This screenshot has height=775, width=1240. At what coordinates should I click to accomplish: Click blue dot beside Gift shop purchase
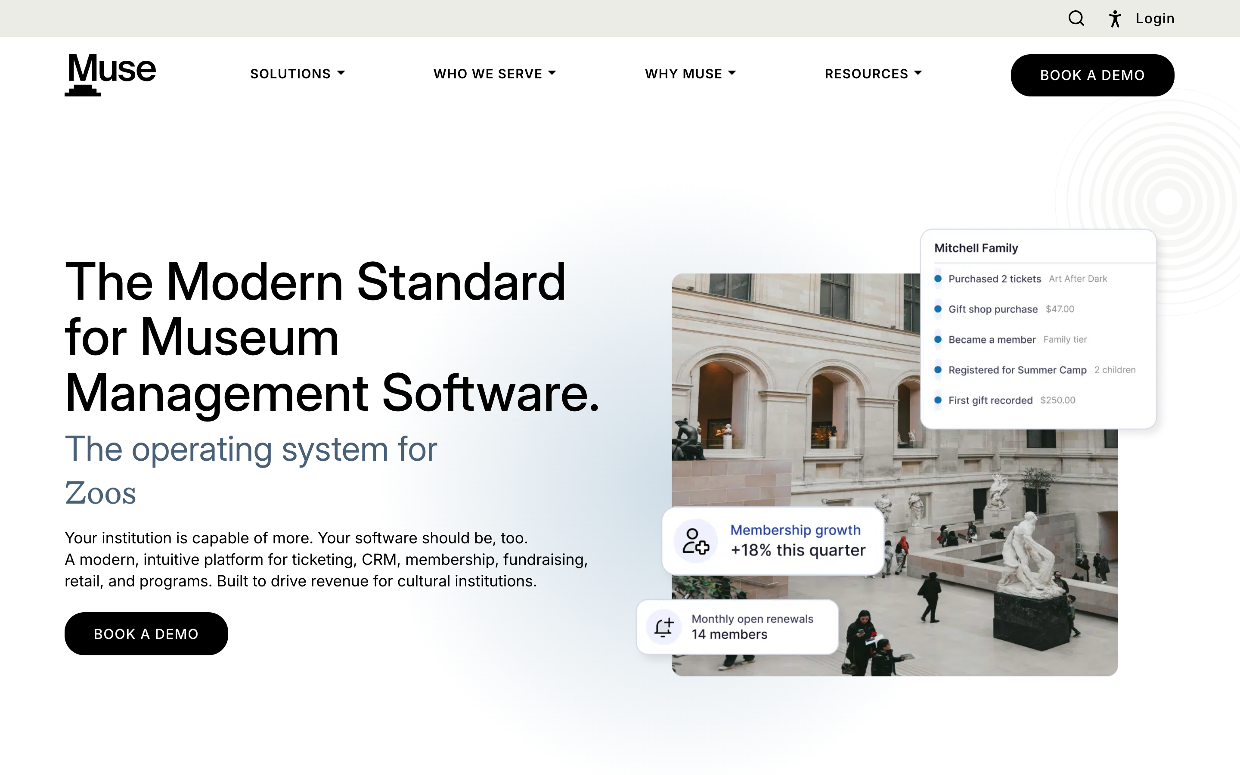[x=938, y=309]
